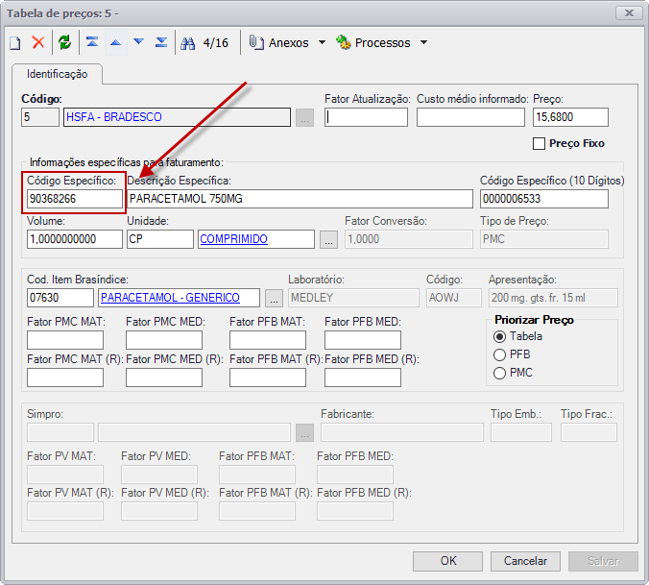649x585 pixels.
Task: Click the Anexos paperclip icon
Action: 256,42
